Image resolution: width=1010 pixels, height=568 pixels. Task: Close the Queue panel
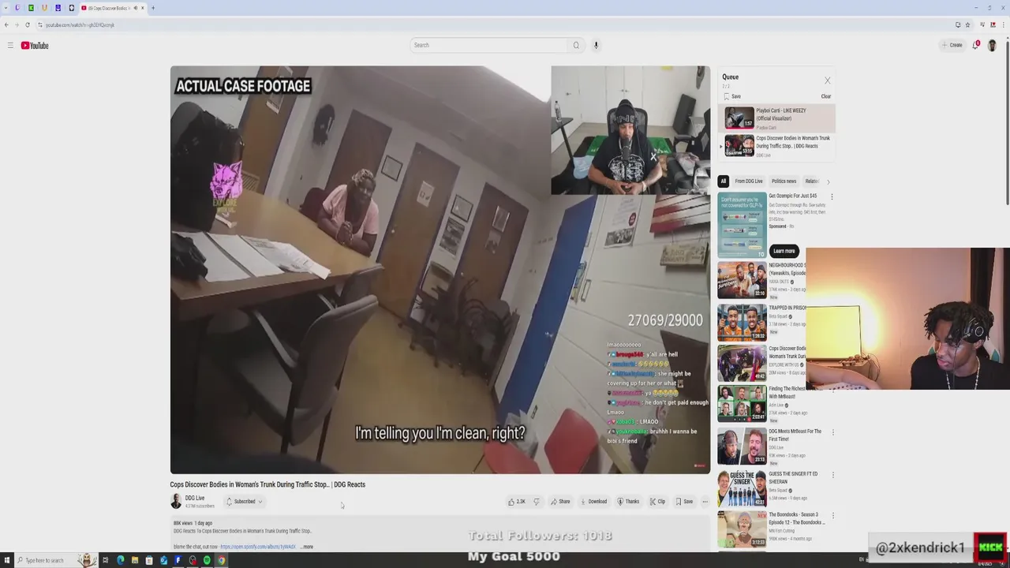pos(827,80)
